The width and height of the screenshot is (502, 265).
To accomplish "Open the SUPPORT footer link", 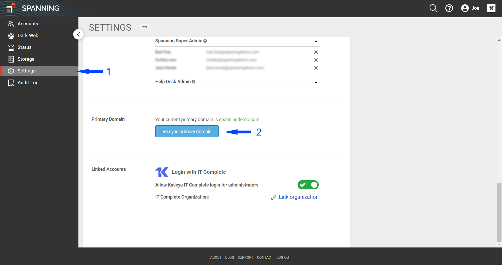I will [x=245, y=257].
